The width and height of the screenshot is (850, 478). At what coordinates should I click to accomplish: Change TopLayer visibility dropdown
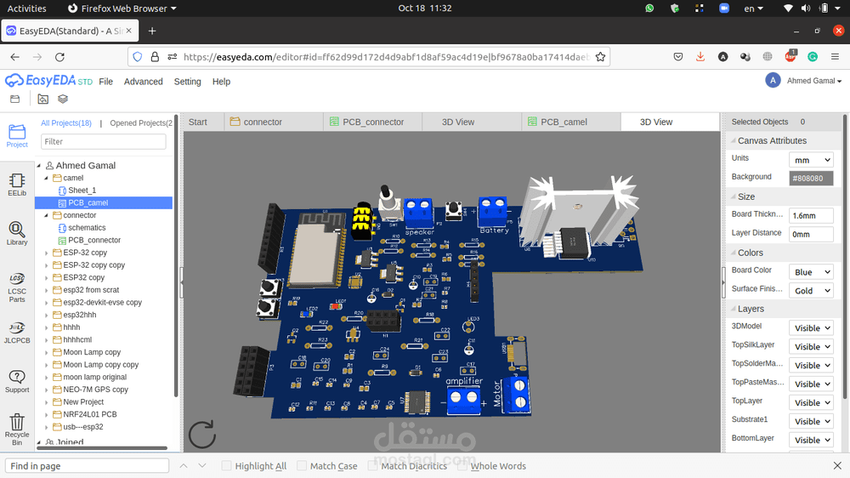pos(811,402)
